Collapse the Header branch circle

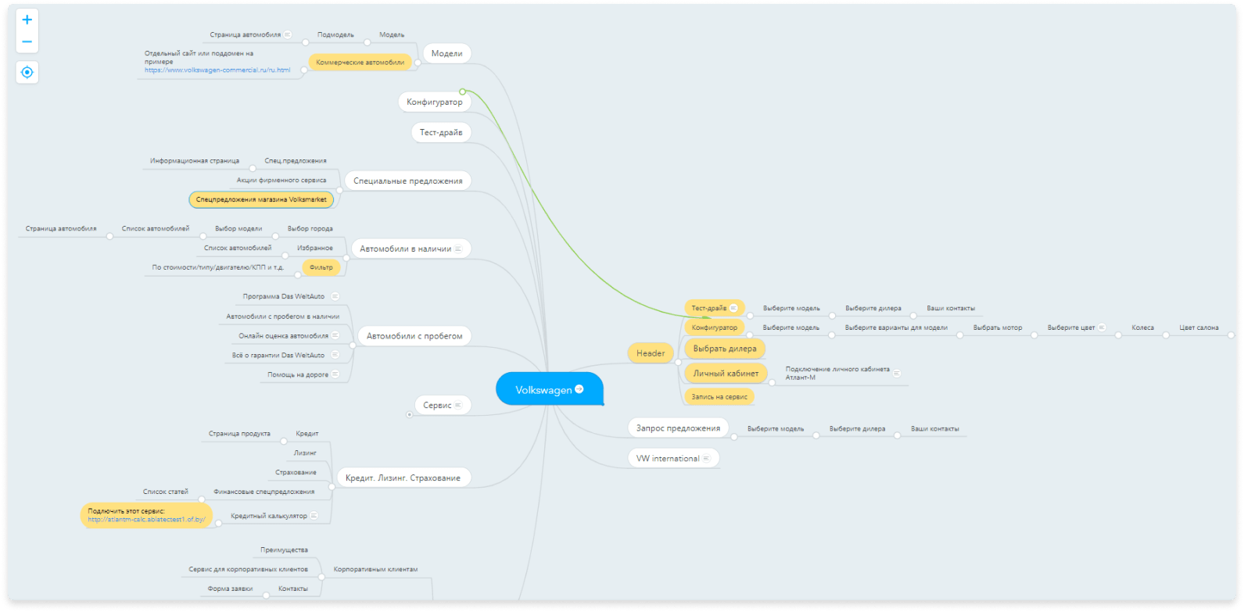678,362
